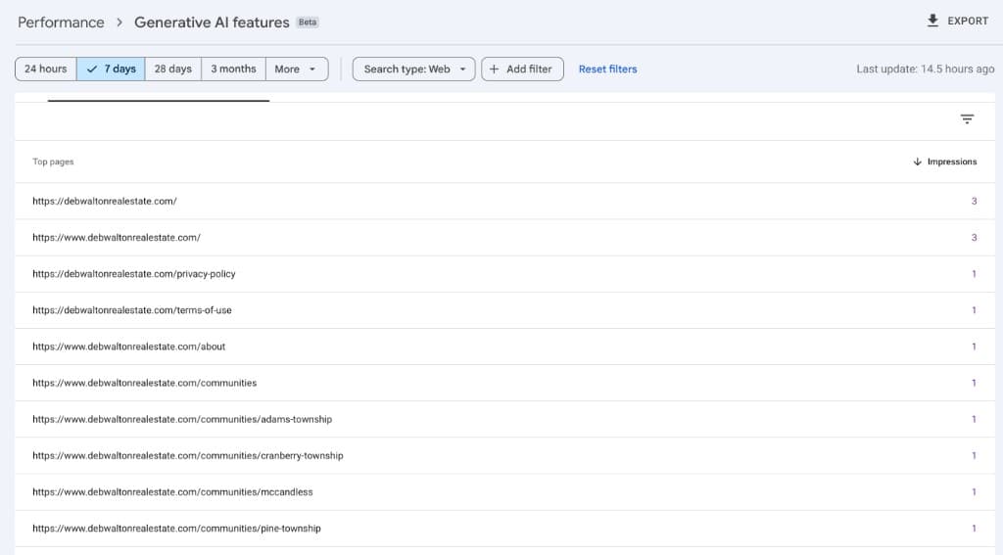Click Last update: 14.5 hours ago text

(x=925, y=69)
